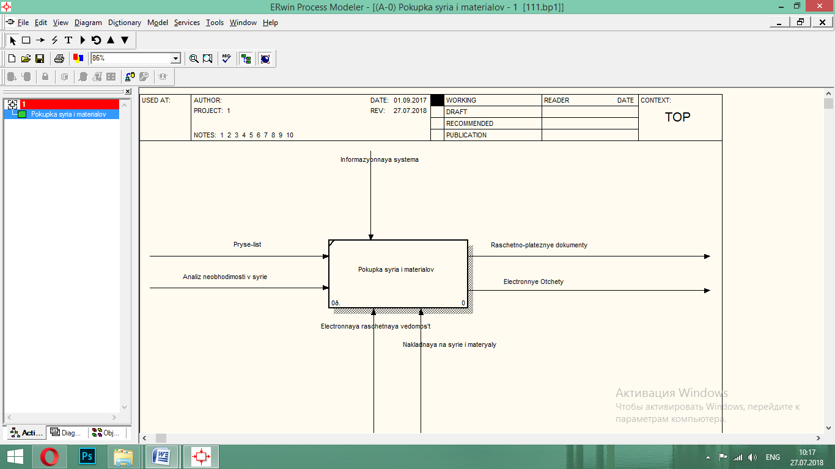The image size is (835, 469).
Task: Open Photoshop from the taskbar
Action: (87, 457)
